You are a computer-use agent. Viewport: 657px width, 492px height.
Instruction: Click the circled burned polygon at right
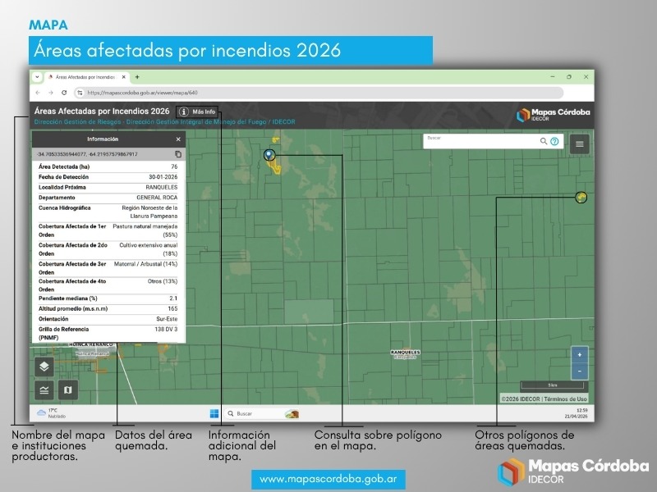click(581, 197)
